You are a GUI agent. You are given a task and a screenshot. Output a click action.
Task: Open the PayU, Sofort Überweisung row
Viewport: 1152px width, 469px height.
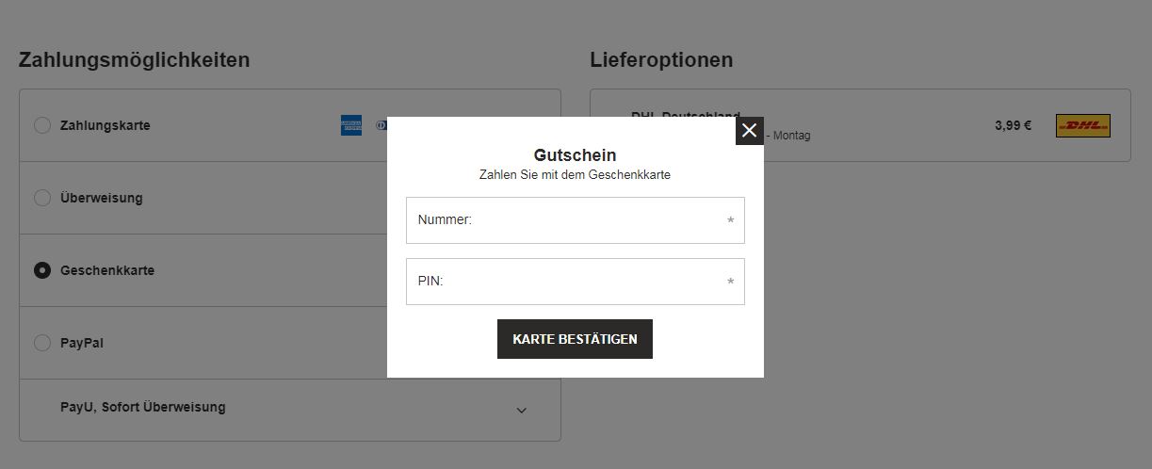coord(143,408)
